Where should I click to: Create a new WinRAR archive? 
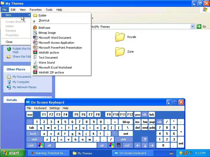click(x=61, y=53)
